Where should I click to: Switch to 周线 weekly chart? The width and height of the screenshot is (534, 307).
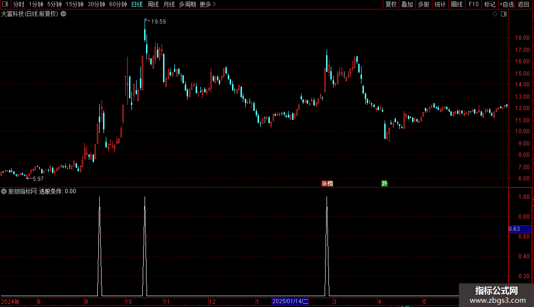pyautogui.click(x=153, y=4)
